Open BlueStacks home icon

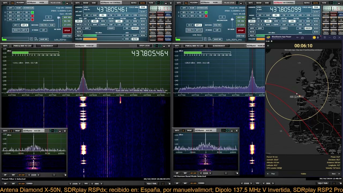302,37
